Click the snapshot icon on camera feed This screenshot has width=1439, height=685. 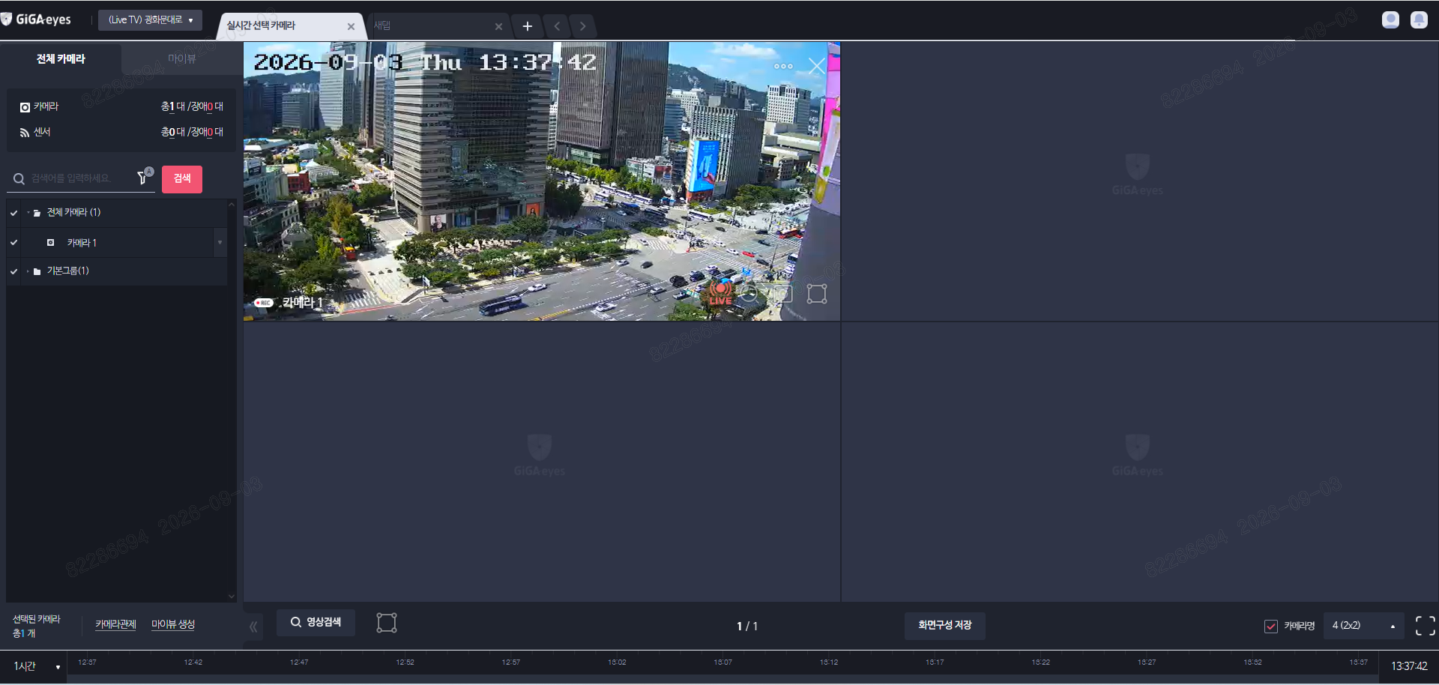(782, 294)
